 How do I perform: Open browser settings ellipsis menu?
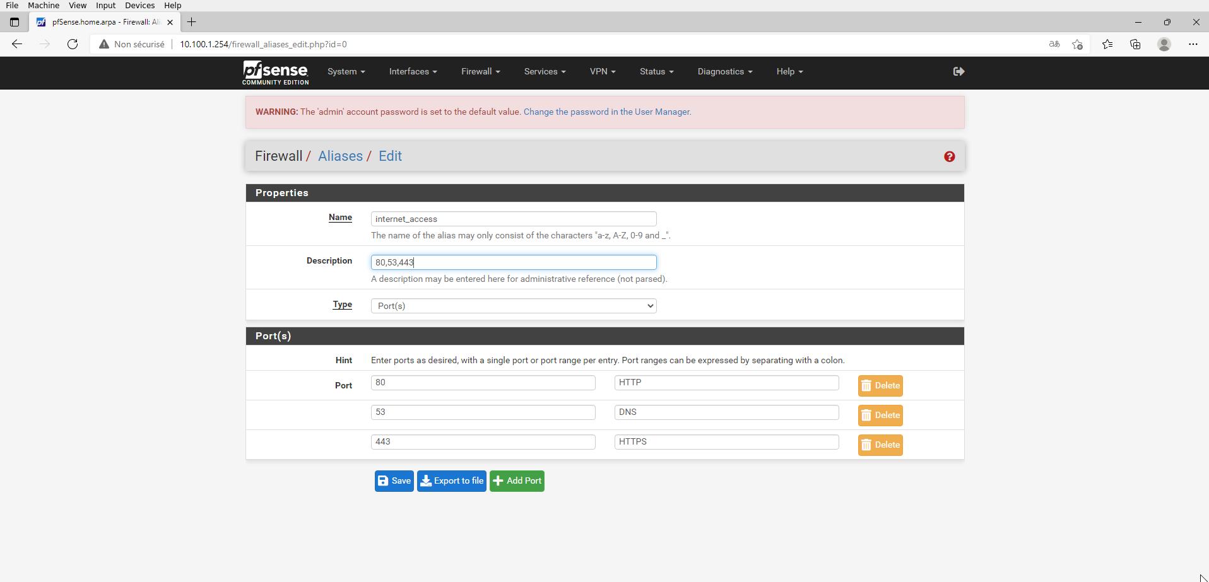tap(1192, 44)
